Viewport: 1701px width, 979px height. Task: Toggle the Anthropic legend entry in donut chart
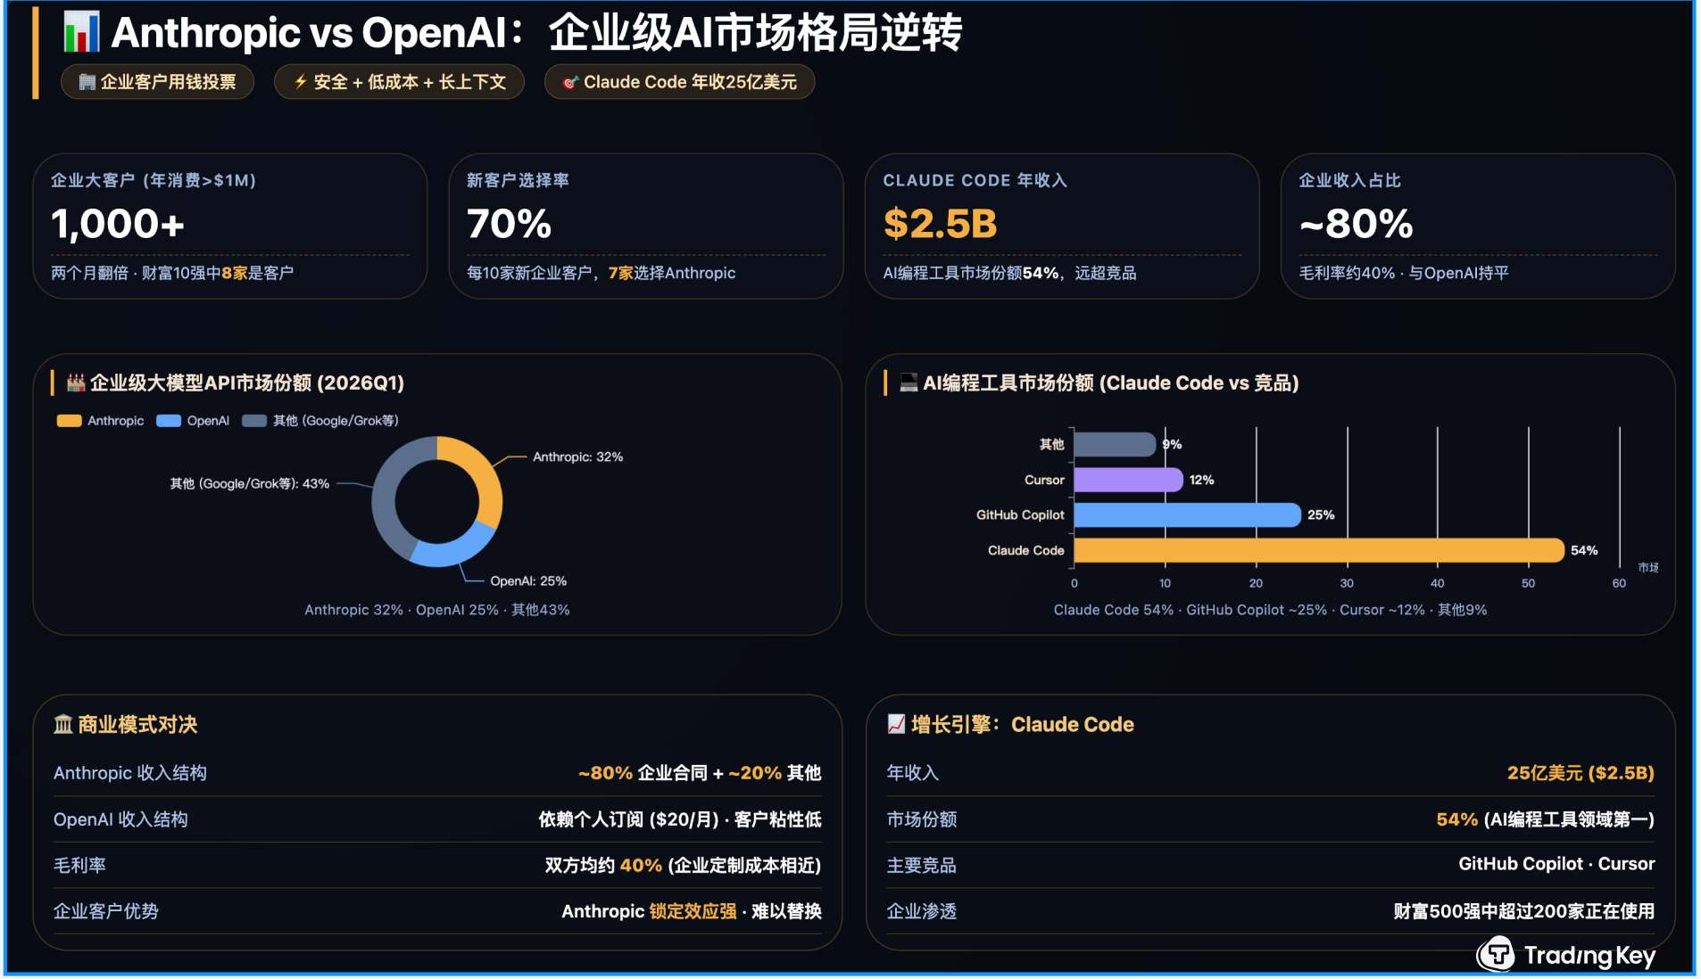point(101,421)
